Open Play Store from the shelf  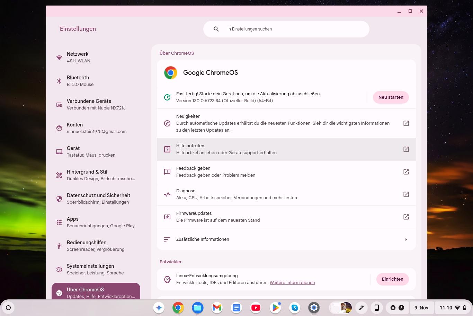coord(275,308)
